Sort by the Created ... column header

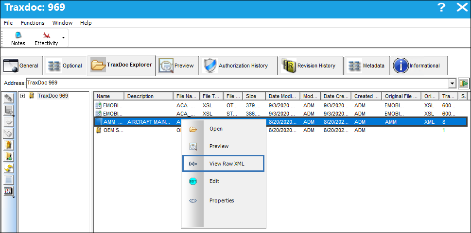pyautogui.click(x=366, y=96)
